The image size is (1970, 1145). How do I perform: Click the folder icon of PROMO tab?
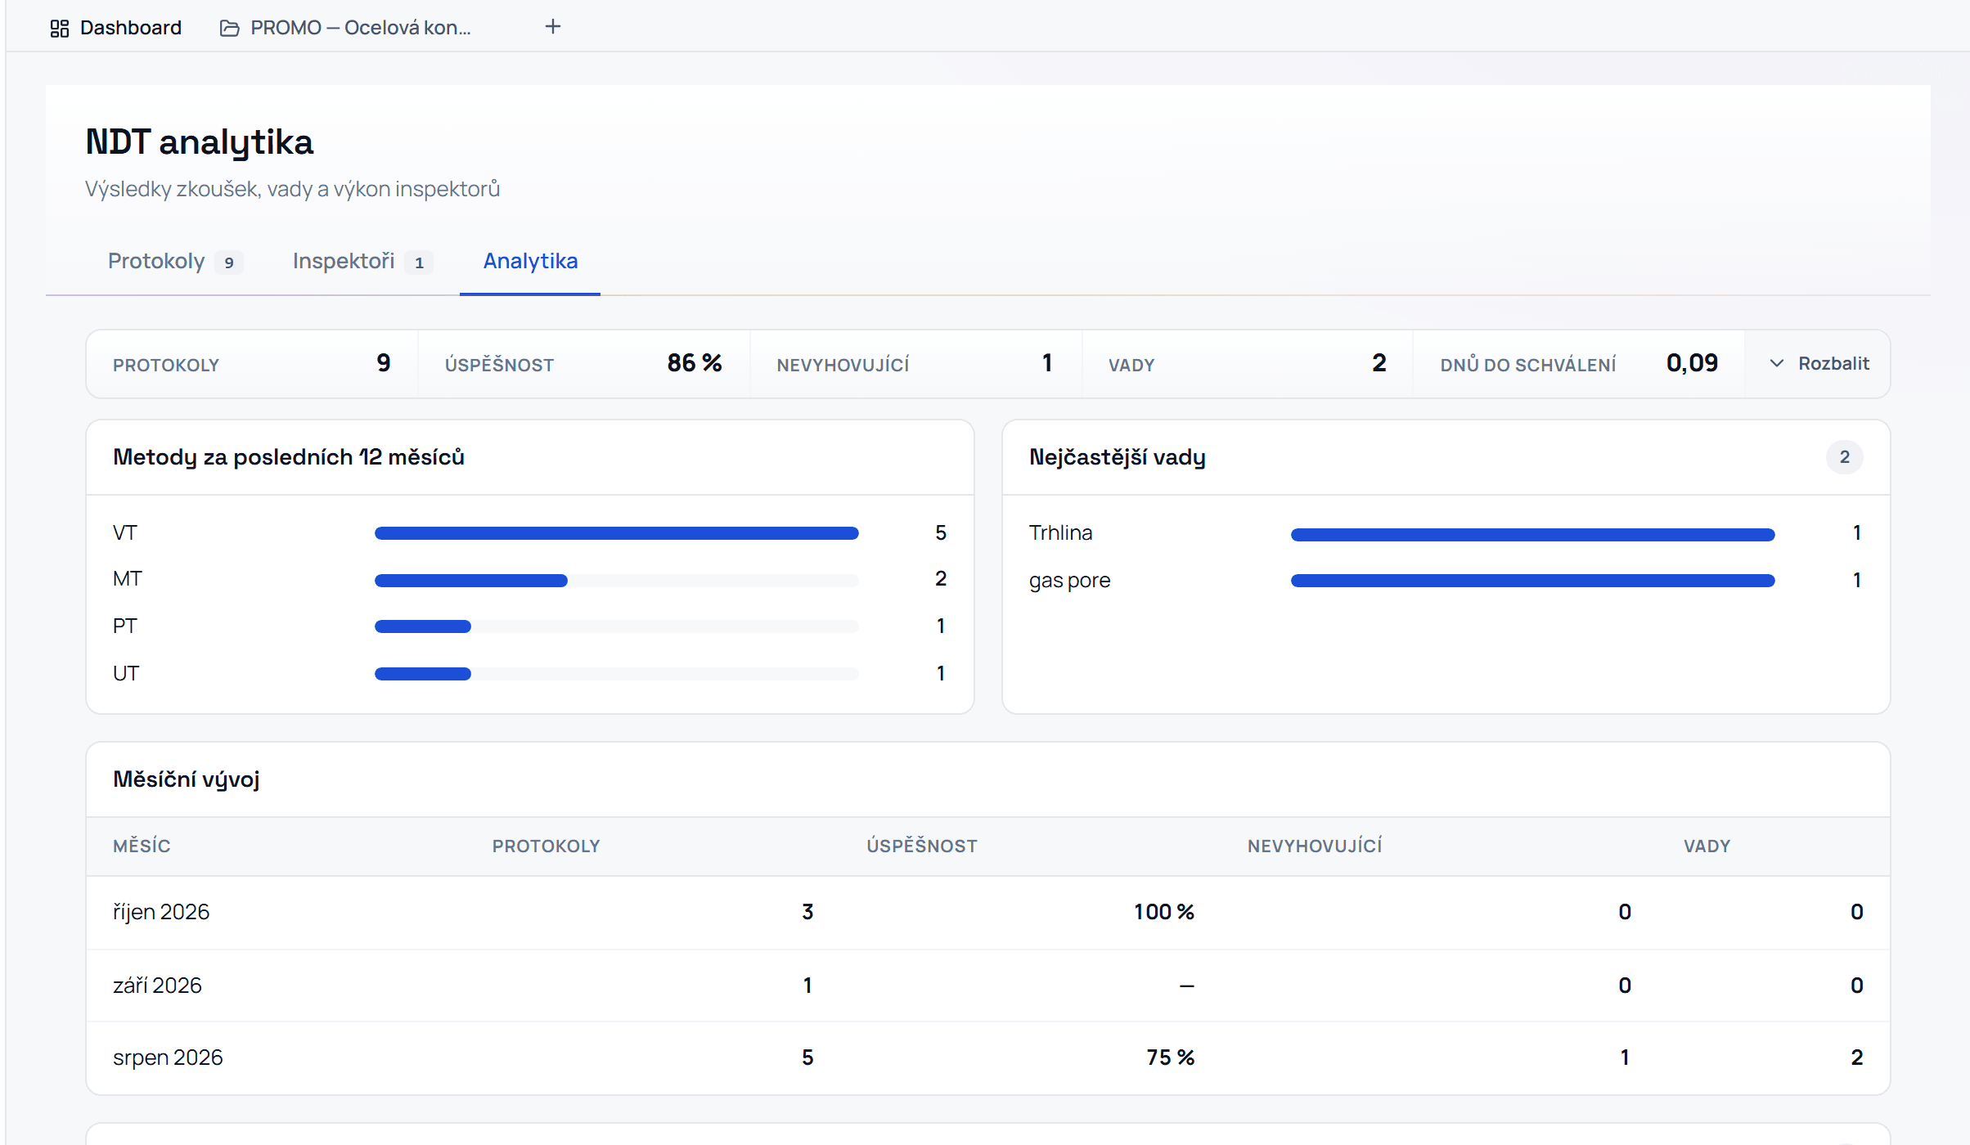[230, 29]
